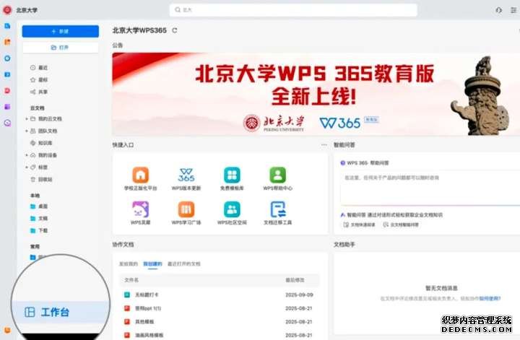Click the blue 新建 (New) button

(61, 32)
